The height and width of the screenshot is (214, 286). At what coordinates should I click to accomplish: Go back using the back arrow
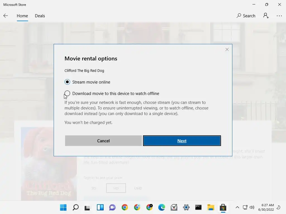(6, 16)
